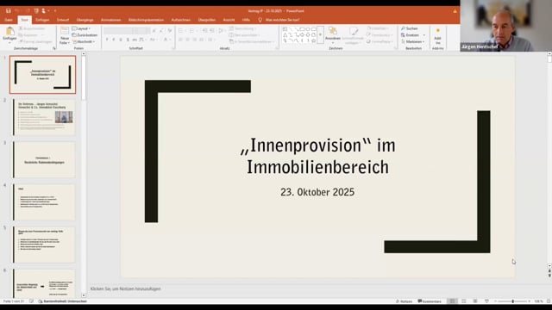Image resolution: width=552 pixels, height=310 pixels.
Task: Switch to the Überprüfen ribbon tab
Action: coord(207,20)
